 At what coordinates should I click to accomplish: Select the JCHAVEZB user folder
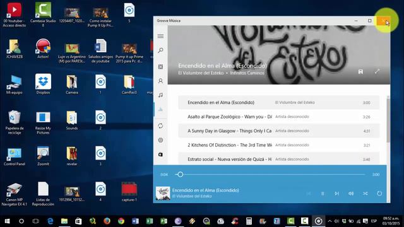15,49
